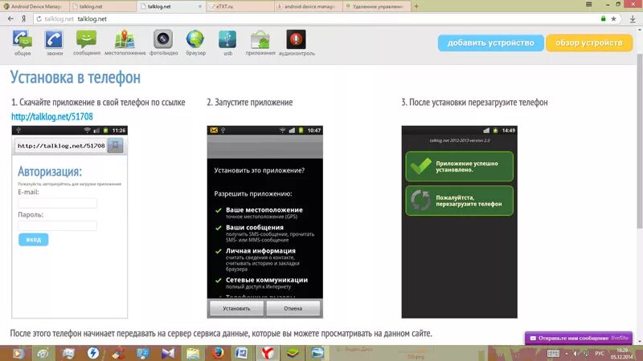Open the местоположение location map icon
Screen dimensions: 643x361
click(x=125, y=43)
